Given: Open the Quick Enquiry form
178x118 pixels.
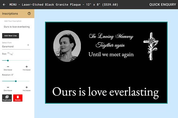Looking at the screenshot, I should coord(162,5).
